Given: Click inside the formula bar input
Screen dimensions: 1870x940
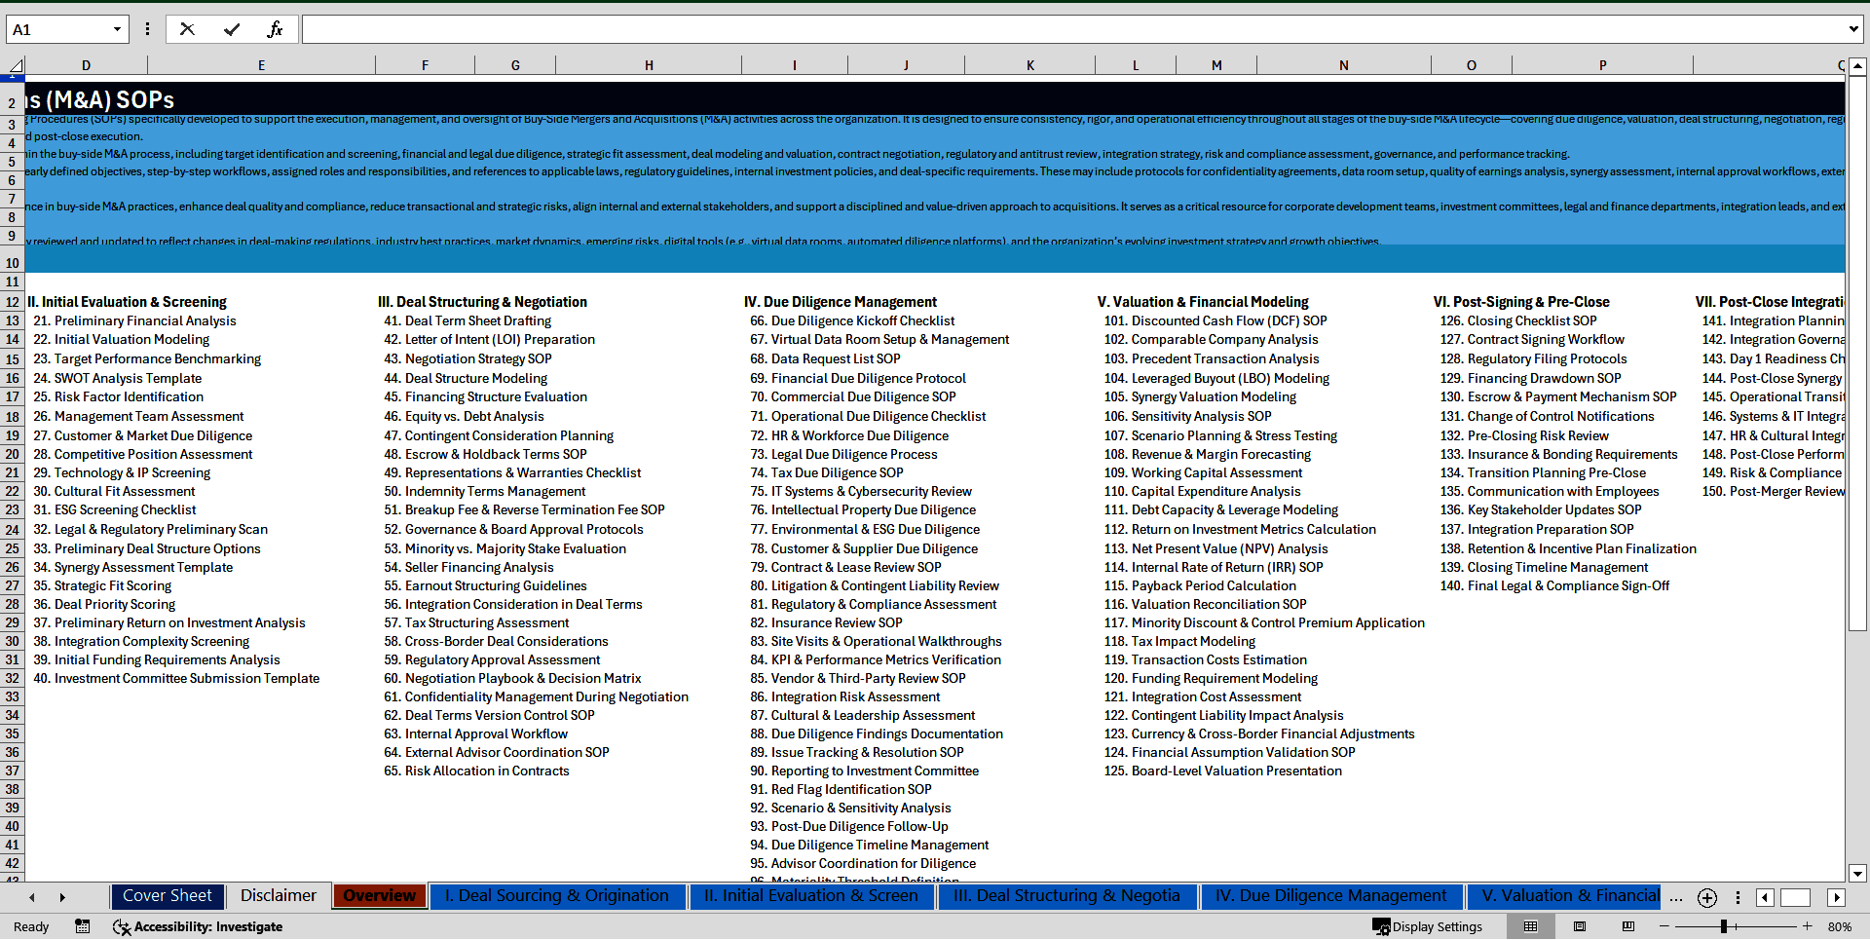Looking at the screenshot, I should [1071, 29].
